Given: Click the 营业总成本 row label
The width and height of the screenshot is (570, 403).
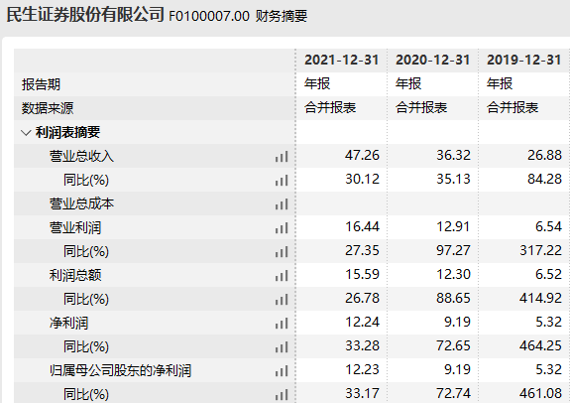Looking at the screenshot, I should click(x=81, y=203).
